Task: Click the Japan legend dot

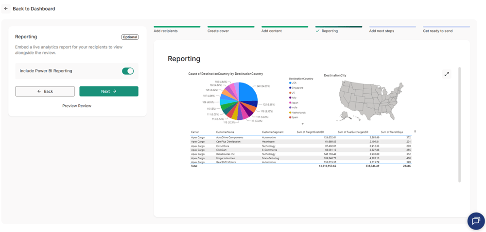Action: click(290, 102)
